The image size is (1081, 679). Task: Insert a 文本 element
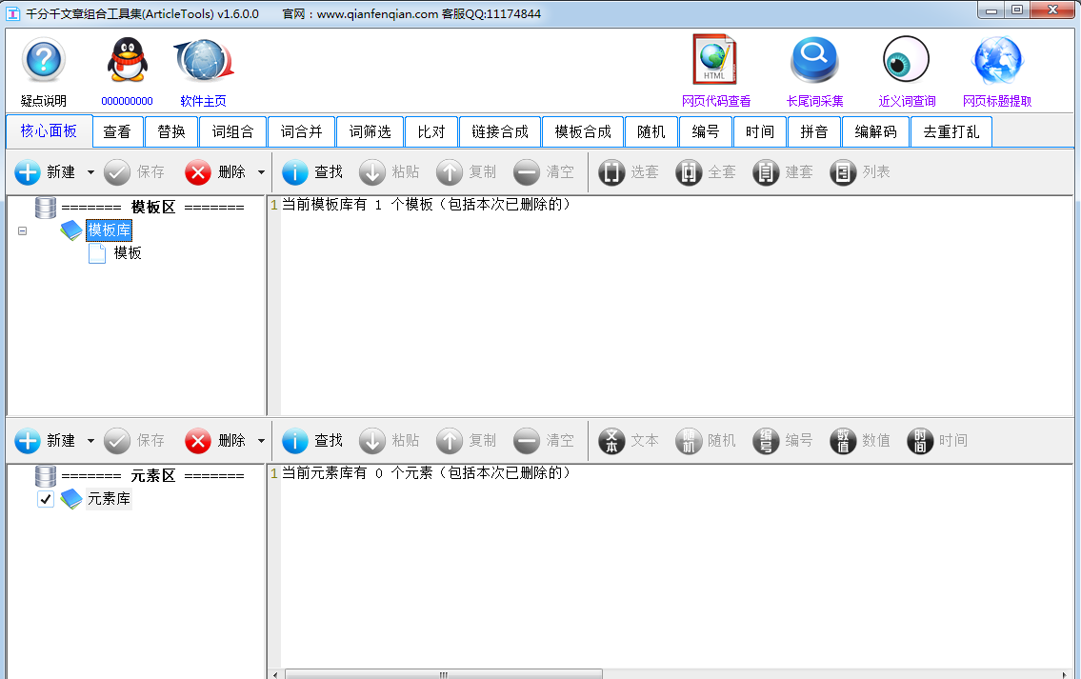[629, 441]
